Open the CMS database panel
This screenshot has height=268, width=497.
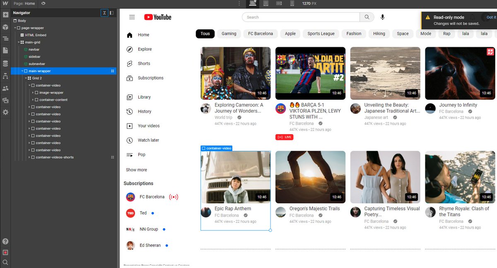tap(5, 63)
